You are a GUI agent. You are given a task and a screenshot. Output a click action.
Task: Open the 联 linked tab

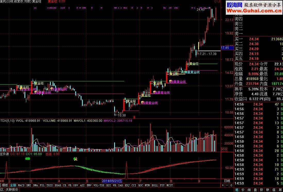[x=268, y=190]
